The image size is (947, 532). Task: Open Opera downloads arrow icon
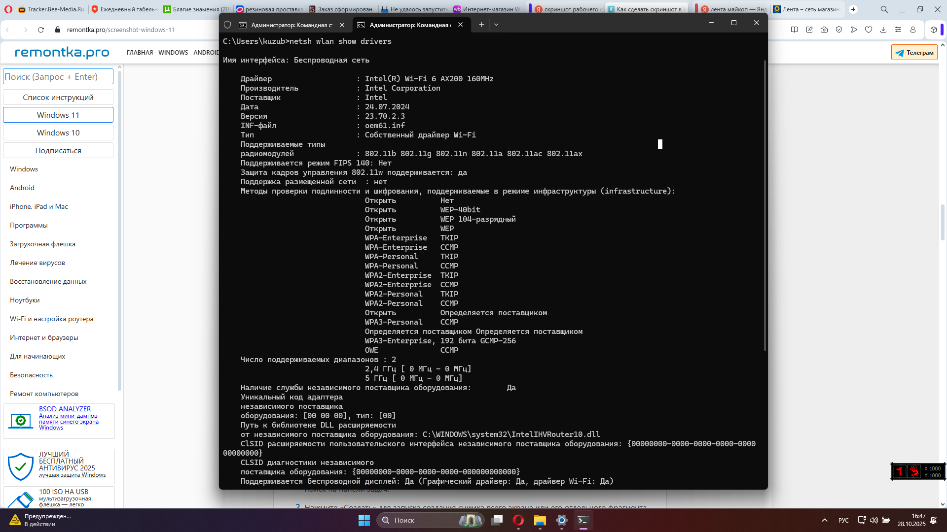click(883, 30)
